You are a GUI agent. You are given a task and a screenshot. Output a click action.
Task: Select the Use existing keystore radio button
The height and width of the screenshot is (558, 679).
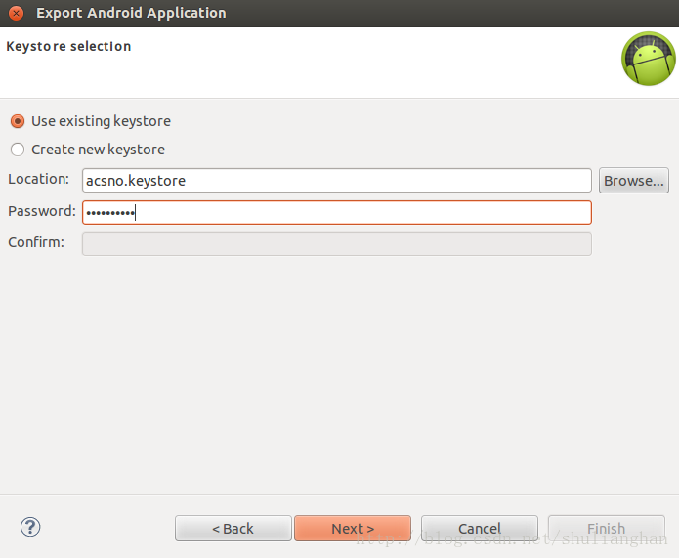(18, 121)
